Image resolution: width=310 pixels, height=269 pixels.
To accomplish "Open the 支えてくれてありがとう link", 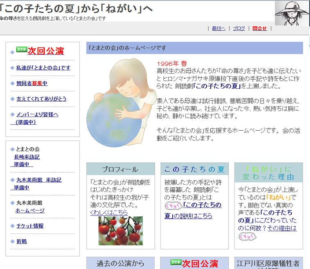I will pyautogui.click(x=41, y=99).
